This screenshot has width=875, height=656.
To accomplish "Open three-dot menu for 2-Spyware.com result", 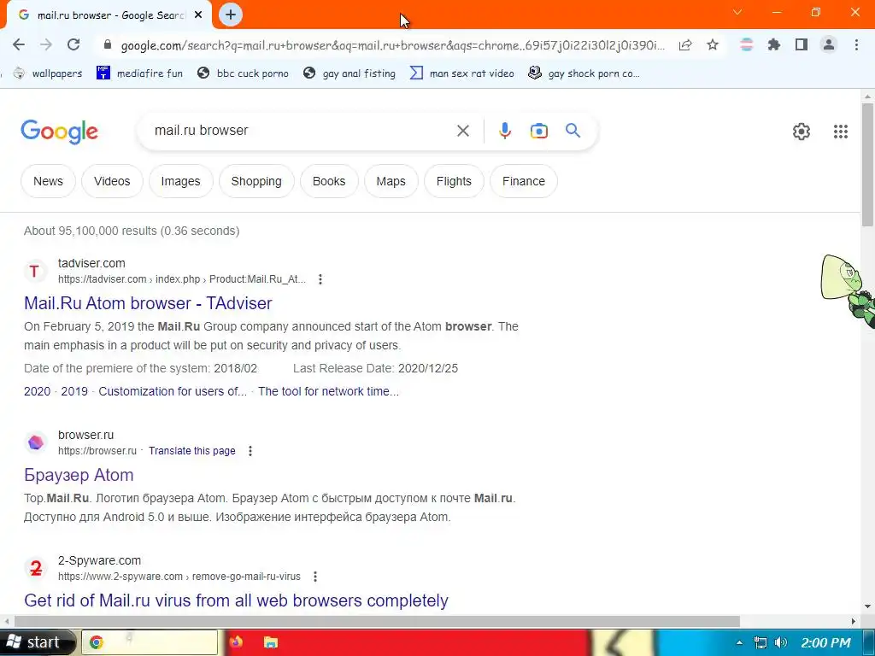I will click(315, 577).
